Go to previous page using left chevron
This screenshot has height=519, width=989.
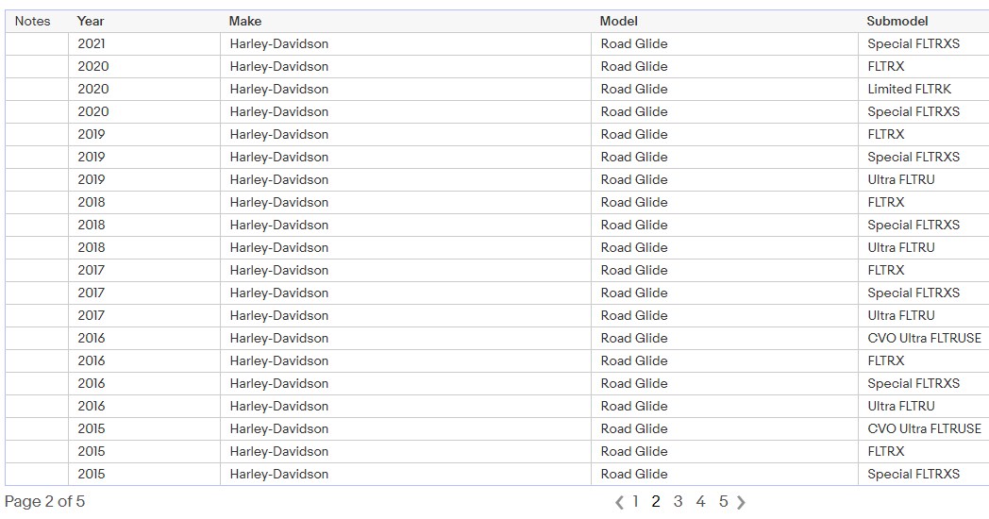tap(619, 502)
